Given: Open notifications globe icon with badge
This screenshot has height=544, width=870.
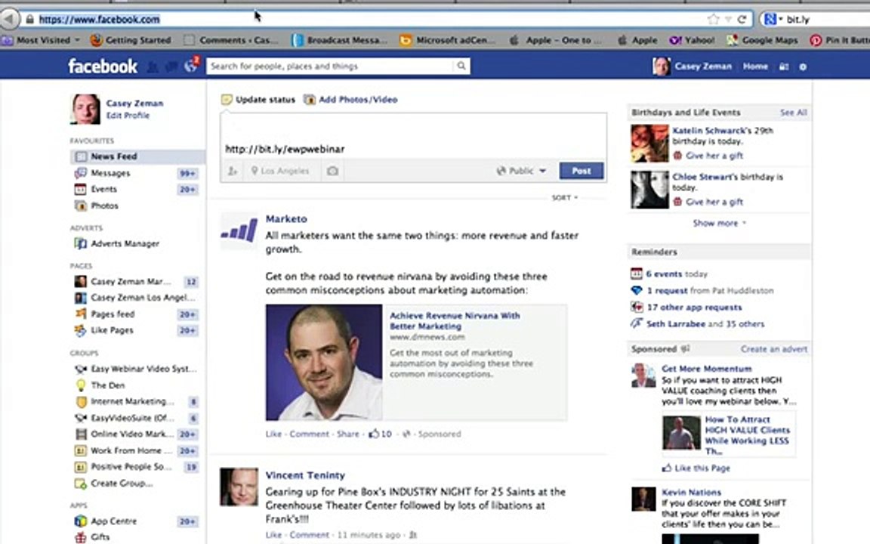Looking at the screenshot, I should point(191,65).
